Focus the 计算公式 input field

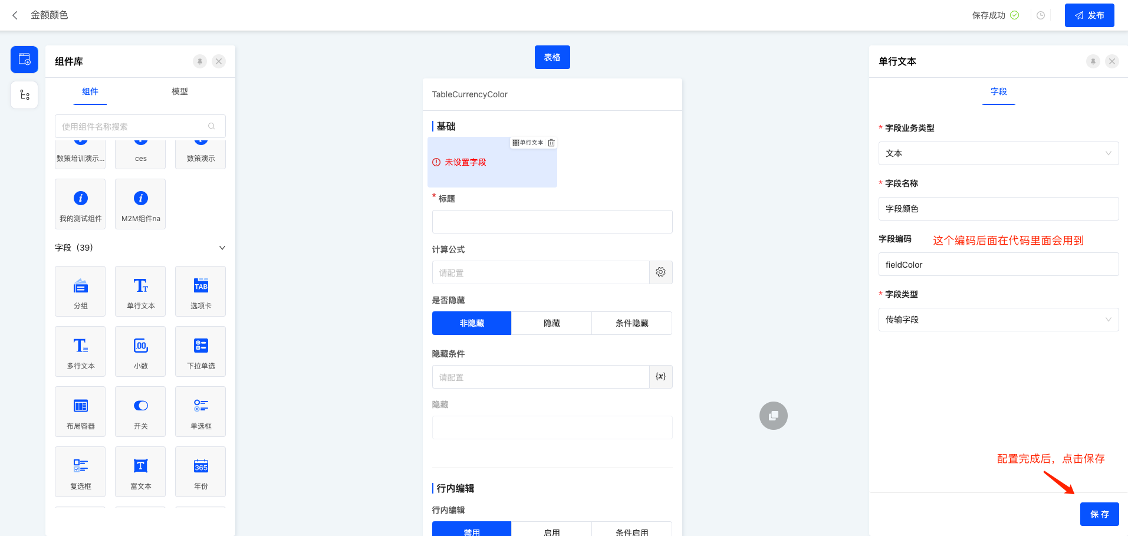[541, 272]
